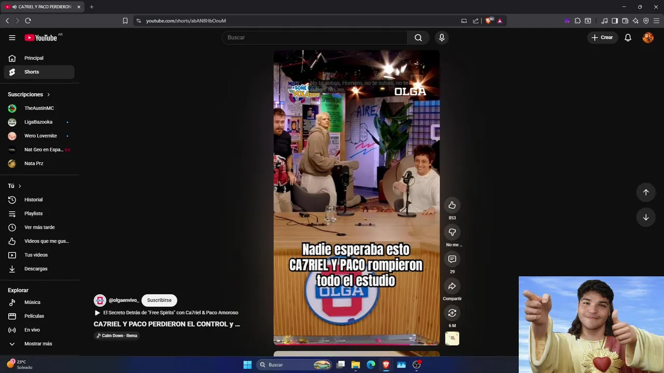Launch Microsoft Edge from the taskbar
This screenshot has height=373, width=664.
coord(371,365)
